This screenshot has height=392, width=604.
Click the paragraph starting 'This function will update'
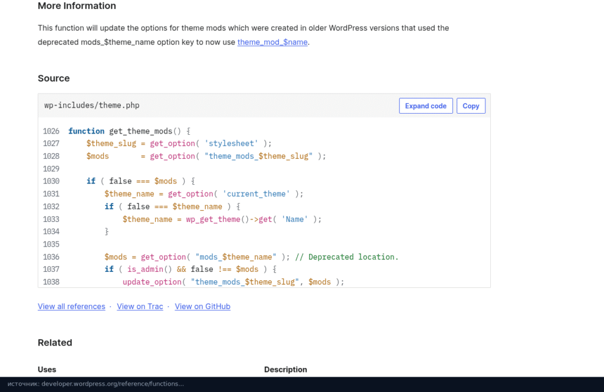pos(244,35)
